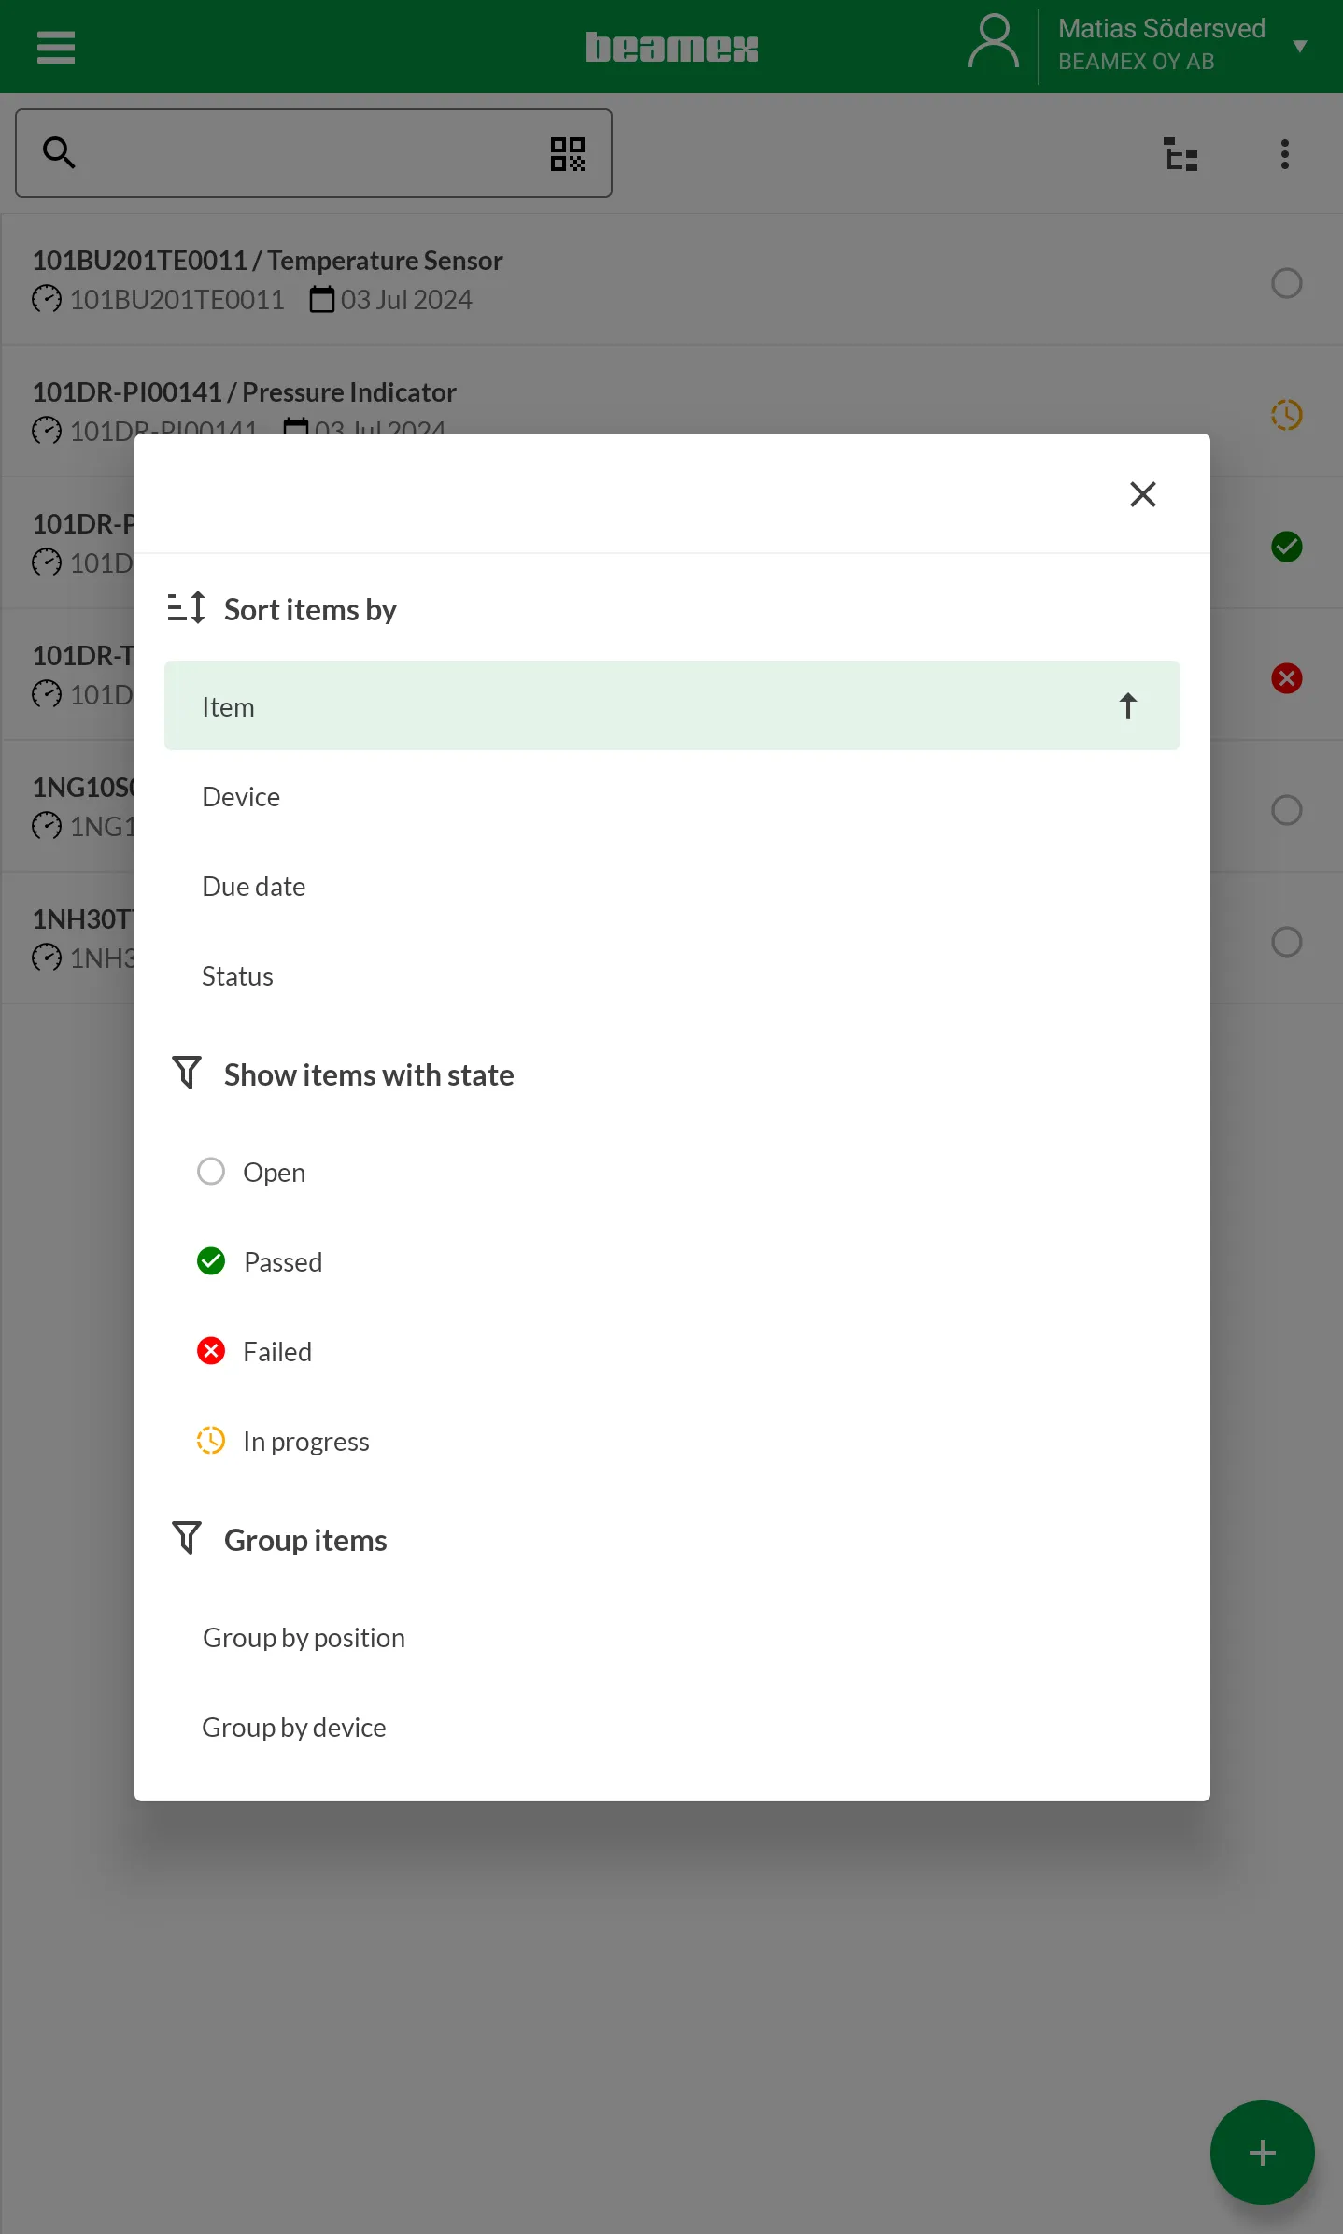Viewport: 1343px width, 2234px height.
Task: Click the user profile avatar icon
Action: tap(993, 41)
